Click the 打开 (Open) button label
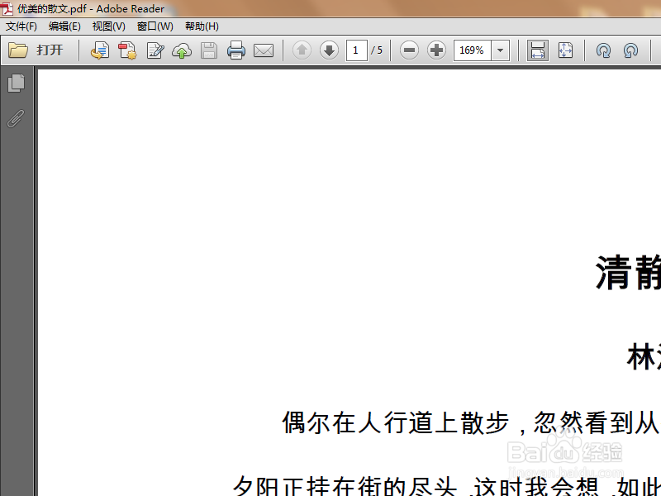This screenshot has width=661, height=496. point(50,50)
